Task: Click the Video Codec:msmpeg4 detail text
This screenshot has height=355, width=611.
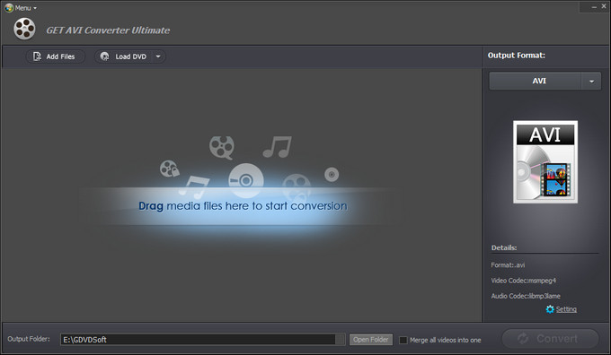Action: (523, 281)
